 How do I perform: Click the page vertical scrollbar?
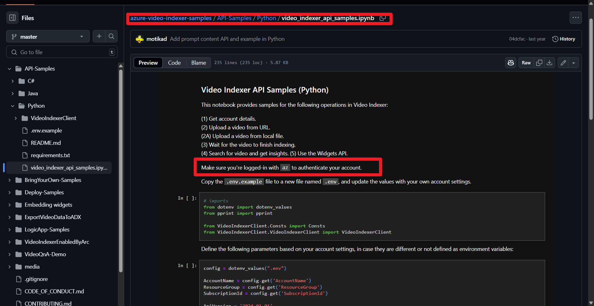[591, 69]
